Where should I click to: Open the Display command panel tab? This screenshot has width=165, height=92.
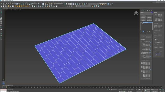coord(149,10)
